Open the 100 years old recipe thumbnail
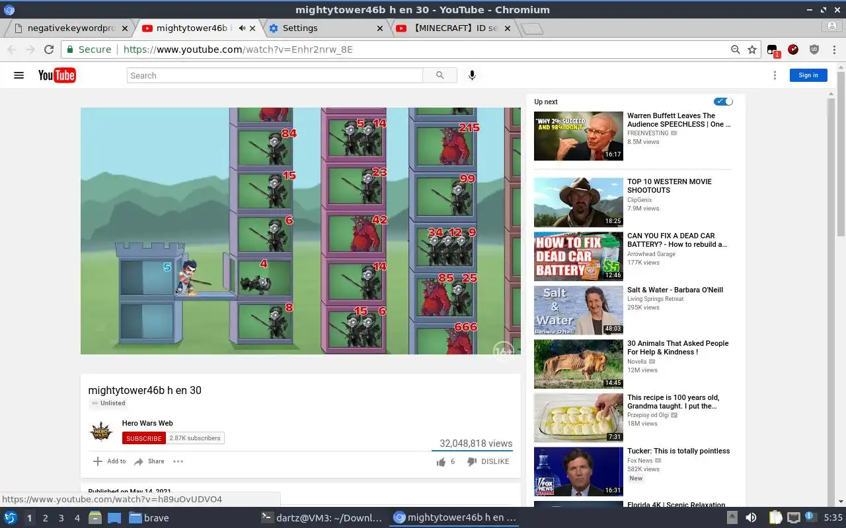 coord(578,418)
